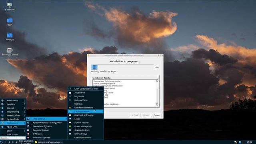Click the Finish button in installer
This screenshot has height=144, width=256.
click(146, 115)
